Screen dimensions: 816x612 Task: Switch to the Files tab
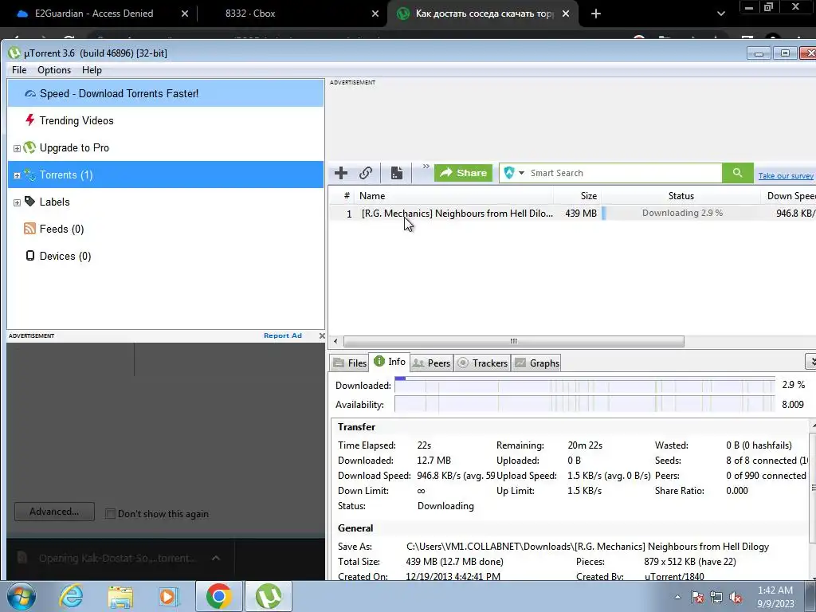(x=350, y=363)
